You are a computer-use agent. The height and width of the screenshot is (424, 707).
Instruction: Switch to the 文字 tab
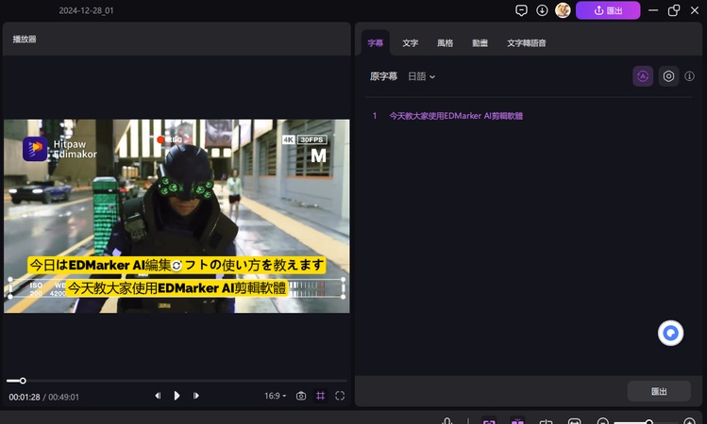point(411,43)
